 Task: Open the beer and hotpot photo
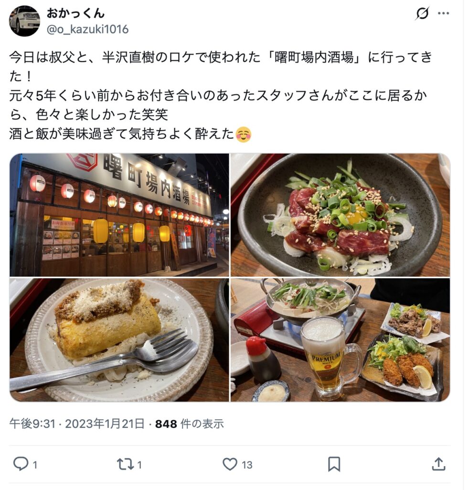tap(340, 340)
